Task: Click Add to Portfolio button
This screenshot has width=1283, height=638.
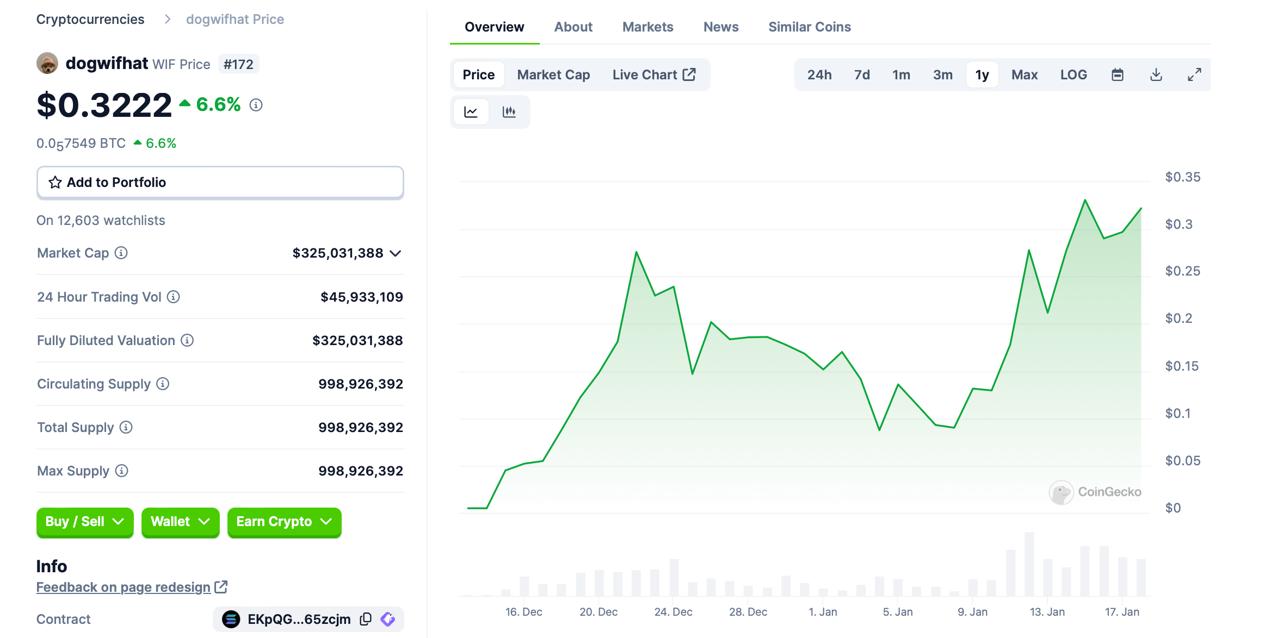Action: pyautogui.click(x=220, y=183)
